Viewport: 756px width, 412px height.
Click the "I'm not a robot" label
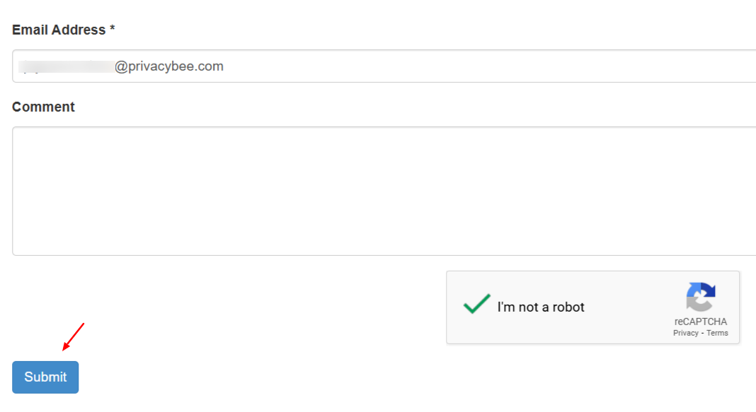[541, 307]
